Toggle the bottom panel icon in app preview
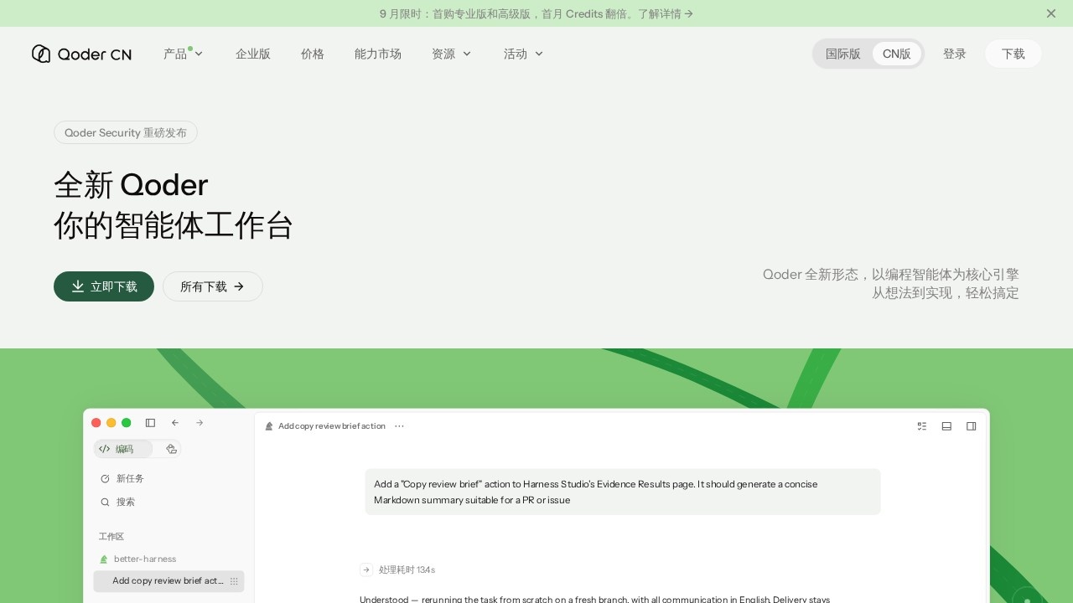This screenshot has width=1073, height=603. 946,426
